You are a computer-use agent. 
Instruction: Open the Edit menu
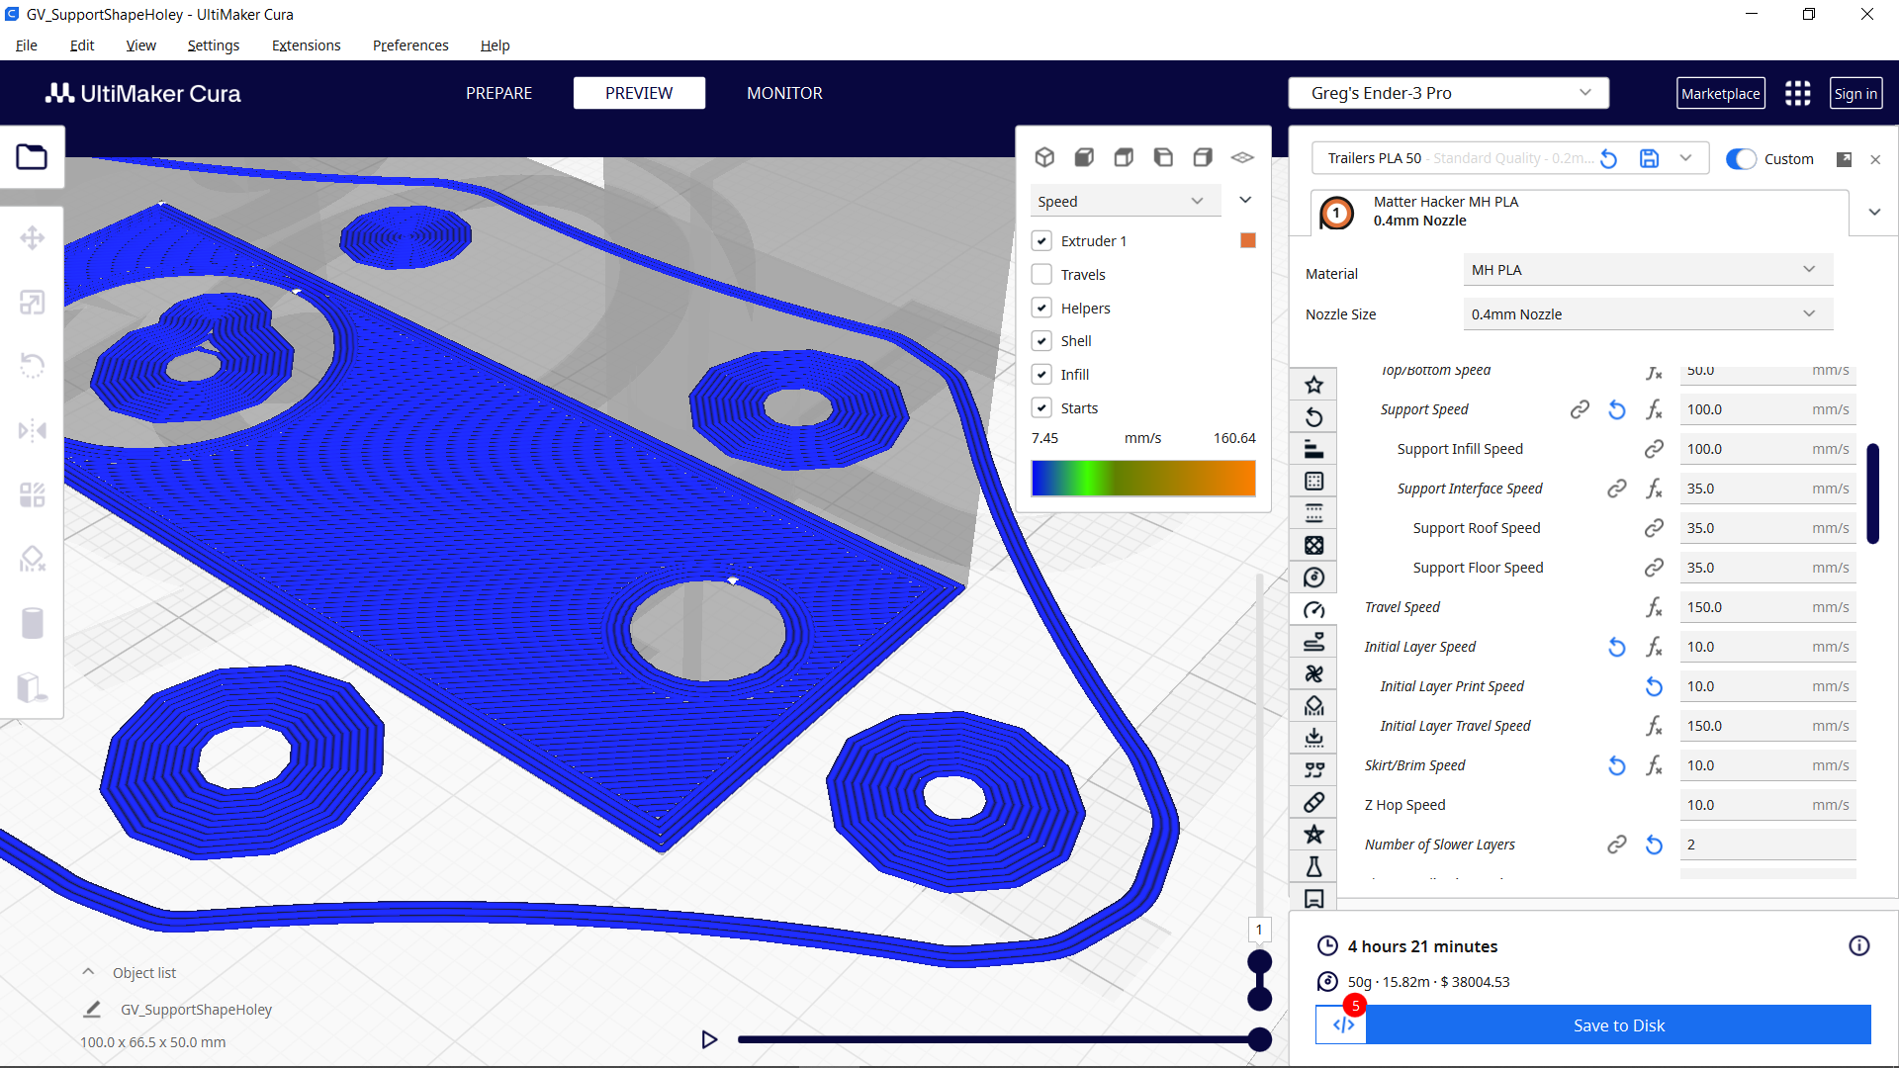coord(82,45)
